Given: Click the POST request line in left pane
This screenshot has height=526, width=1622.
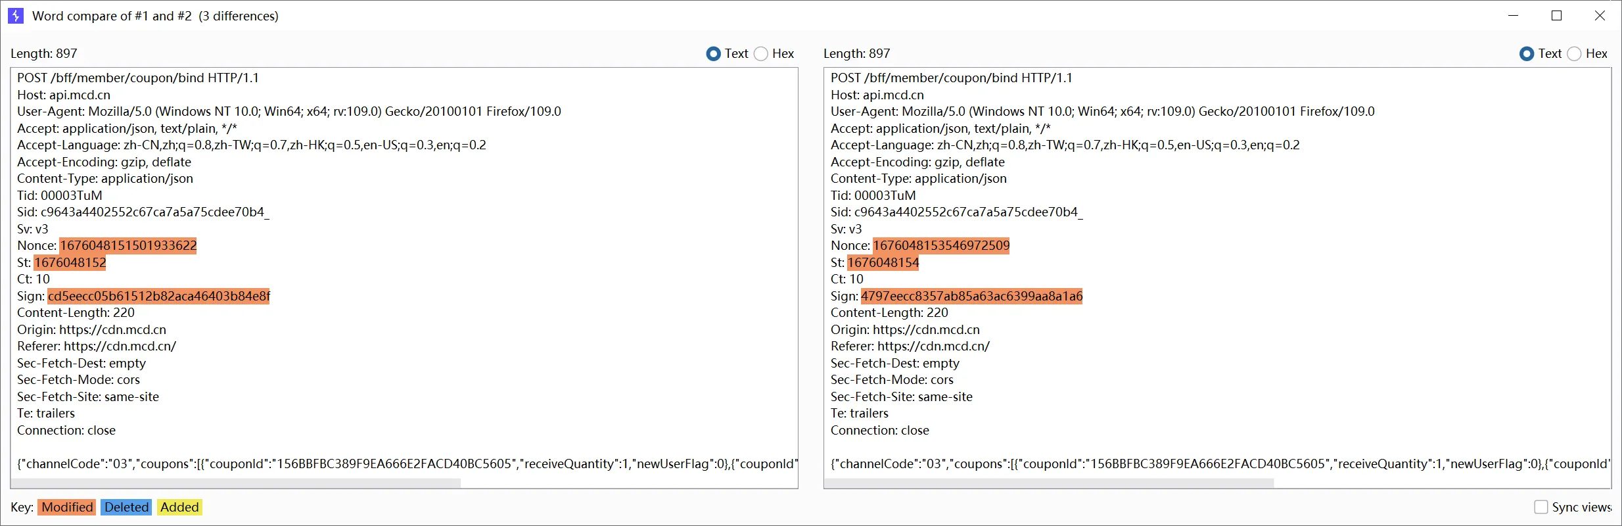Looking at the screenshot, I should tap(138, 78).
